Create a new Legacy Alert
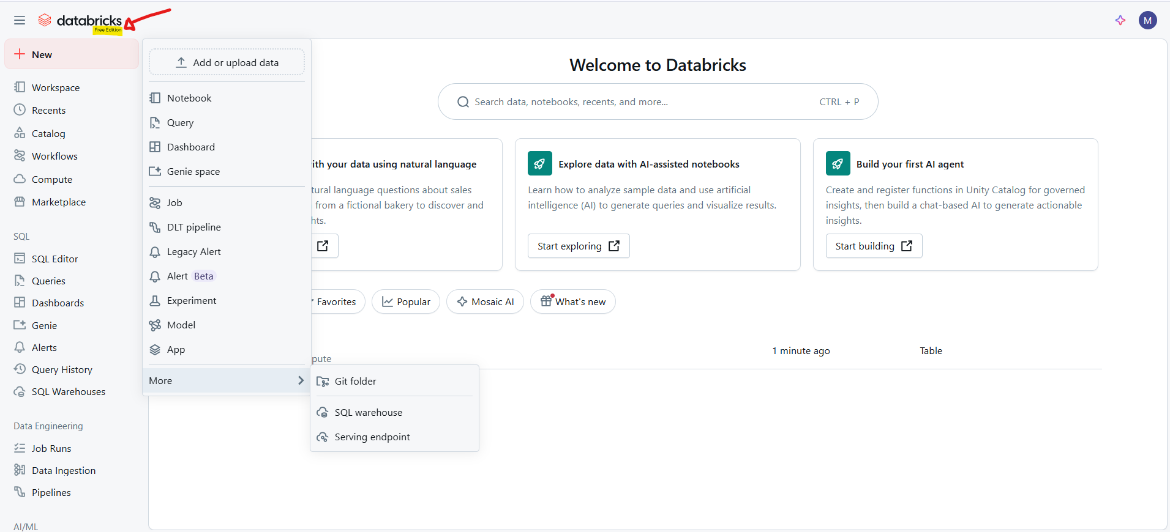Viewport: 1170px width, 532px height. (x=227, y=251)
